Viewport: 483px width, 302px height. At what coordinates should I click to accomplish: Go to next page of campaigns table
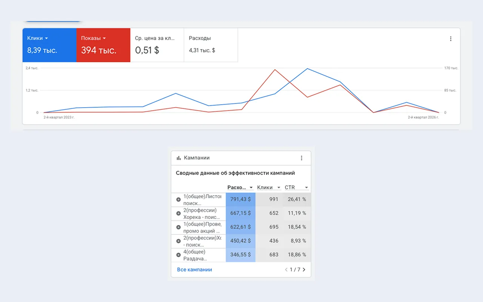(x=304, y=270)
